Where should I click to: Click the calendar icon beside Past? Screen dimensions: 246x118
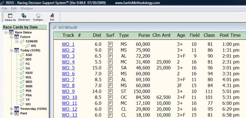coord(16,113)
